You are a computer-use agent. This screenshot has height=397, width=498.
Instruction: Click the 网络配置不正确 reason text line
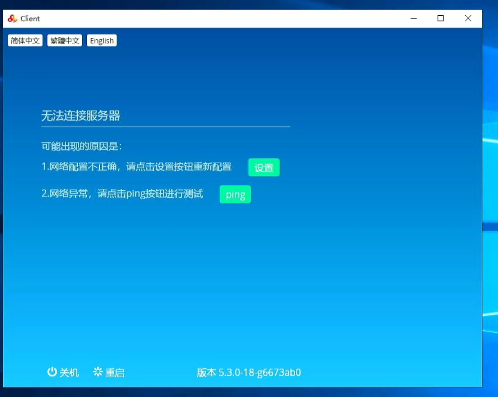[x=136, y=167]
